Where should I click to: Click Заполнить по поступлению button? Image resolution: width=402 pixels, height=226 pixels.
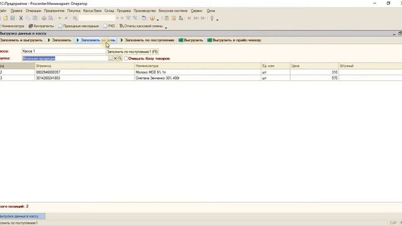click(x=148, y=40)
